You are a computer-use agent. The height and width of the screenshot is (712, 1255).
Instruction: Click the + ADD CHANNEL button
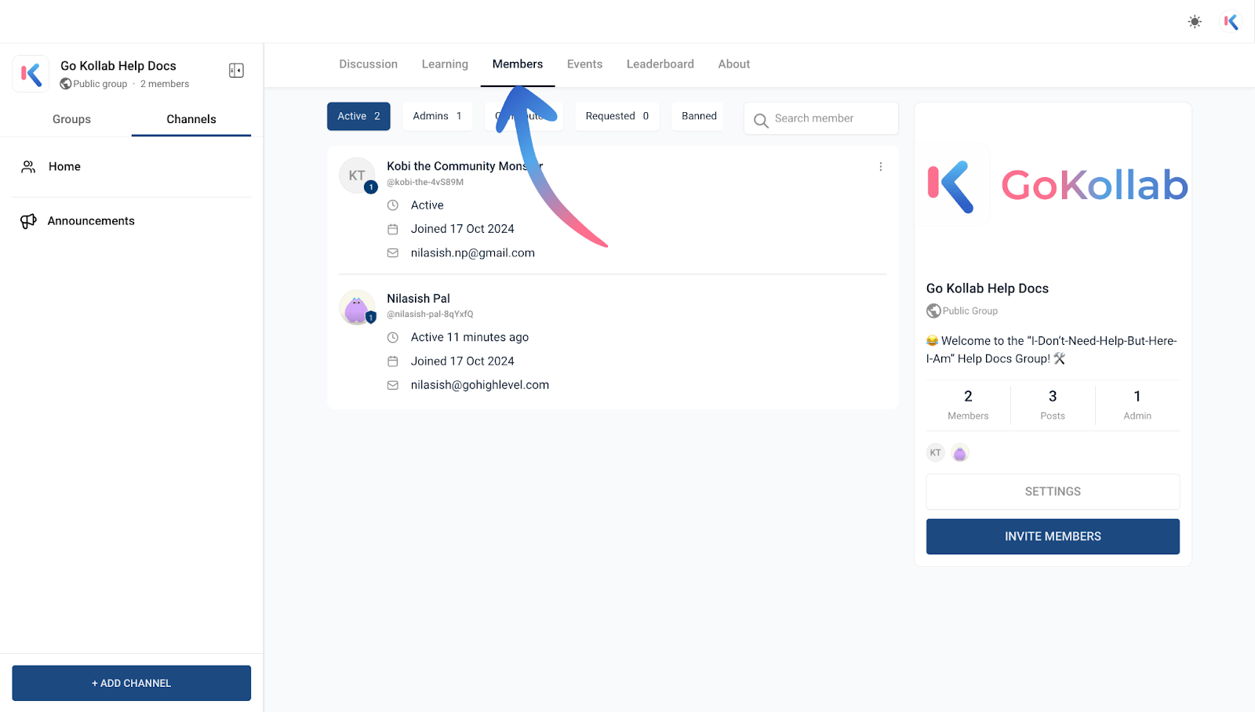[132, 683]
